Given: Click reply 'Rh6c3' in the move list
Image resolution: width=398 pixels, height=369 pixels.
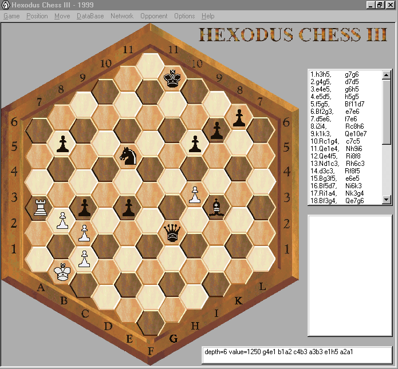Looking at the screenshot, I should pos(355,163).
